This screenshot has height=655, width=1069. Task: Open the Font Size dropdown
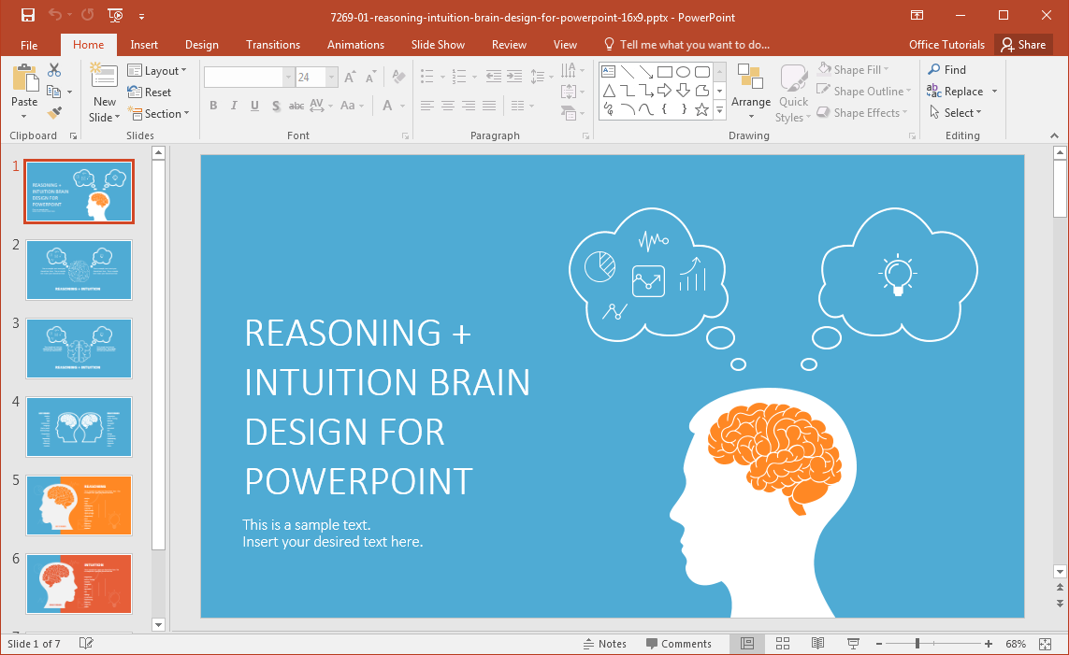pyautogui.click(x=331, y=78)
